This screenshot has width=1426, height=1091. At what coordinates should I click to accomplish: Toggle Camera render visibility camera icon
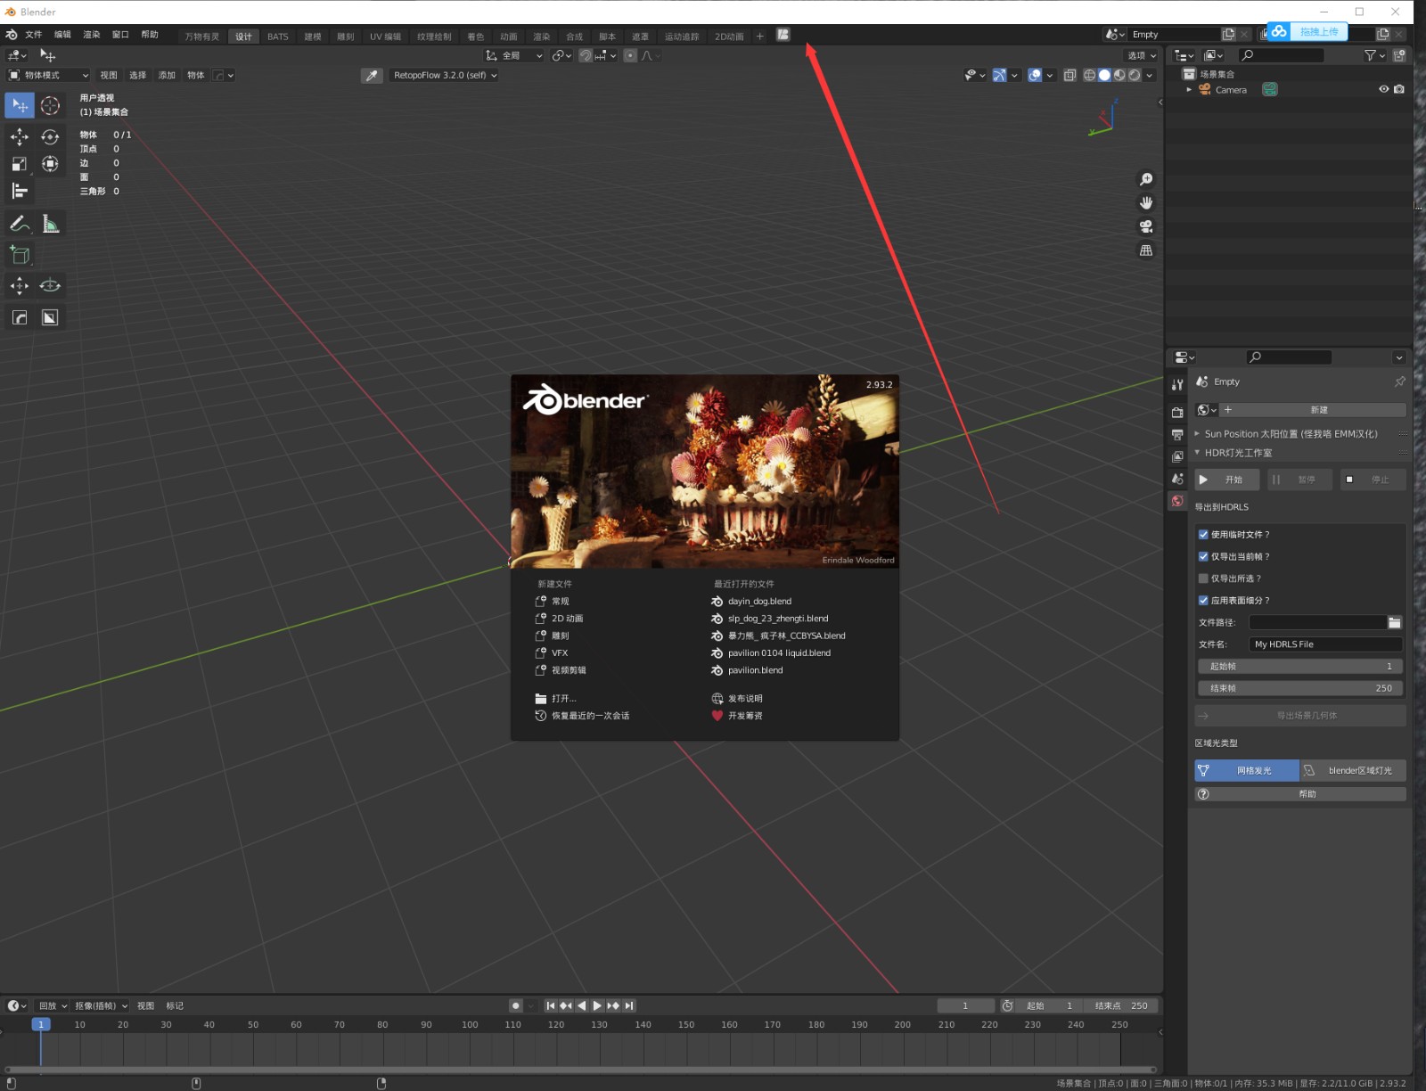[x=1398, y=89]
